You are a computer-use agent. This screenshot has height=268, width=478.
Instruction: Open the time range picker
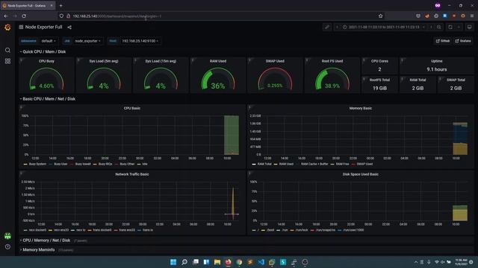tap(383, 28)
